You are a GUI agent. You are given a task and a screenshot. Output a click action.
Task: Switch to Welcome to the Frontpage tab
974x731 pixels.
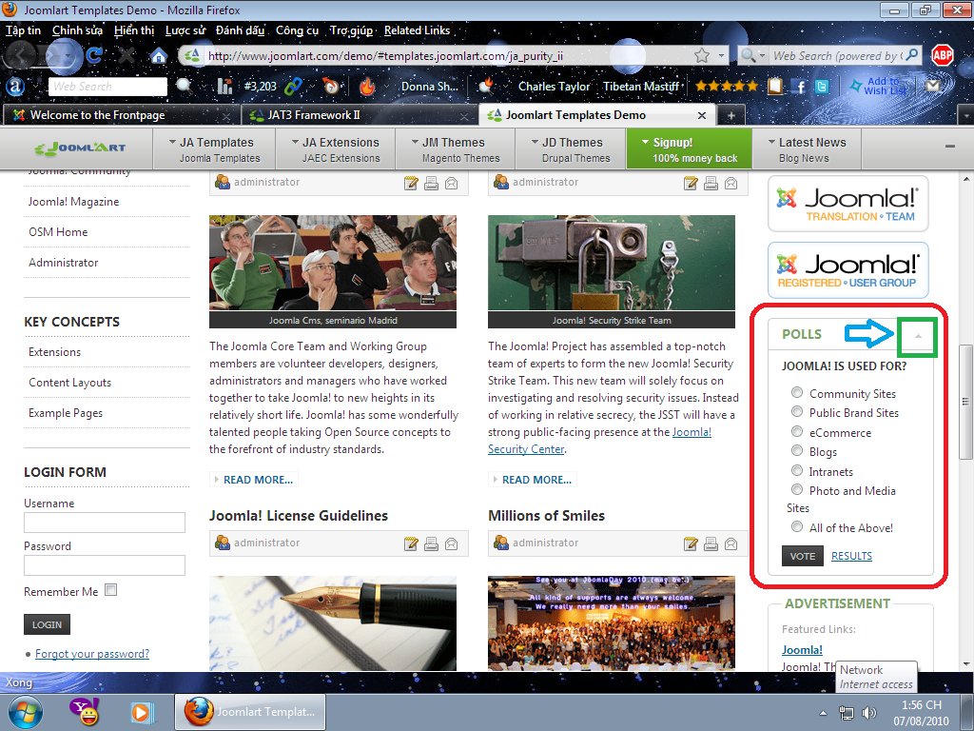coord(121,115)
